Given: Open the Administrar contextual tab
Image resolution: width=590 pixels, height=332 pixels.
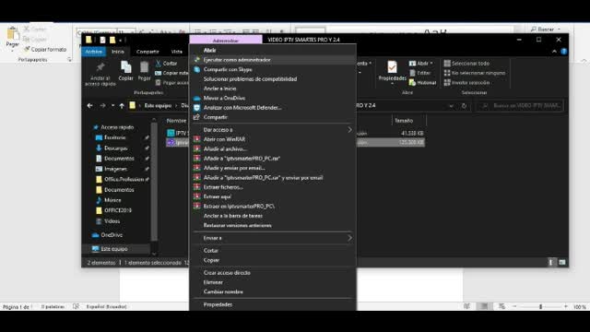Looking at the screenshot, I should [x=226, y=40].
